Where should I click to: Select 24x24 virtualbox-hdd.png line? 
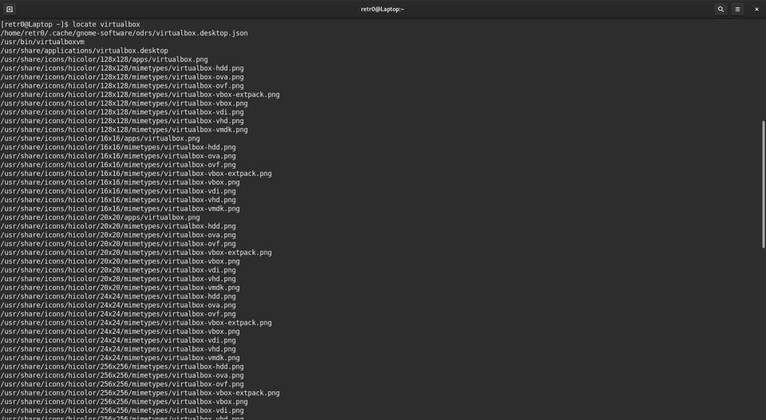pyautogui.click(x=118, y=296)
